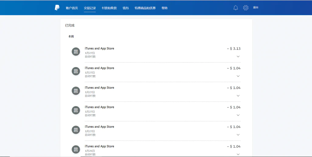Expand details of the $3.13 transaction
The height and width of the screenshot is (157, 312).
tap(238, 56)
